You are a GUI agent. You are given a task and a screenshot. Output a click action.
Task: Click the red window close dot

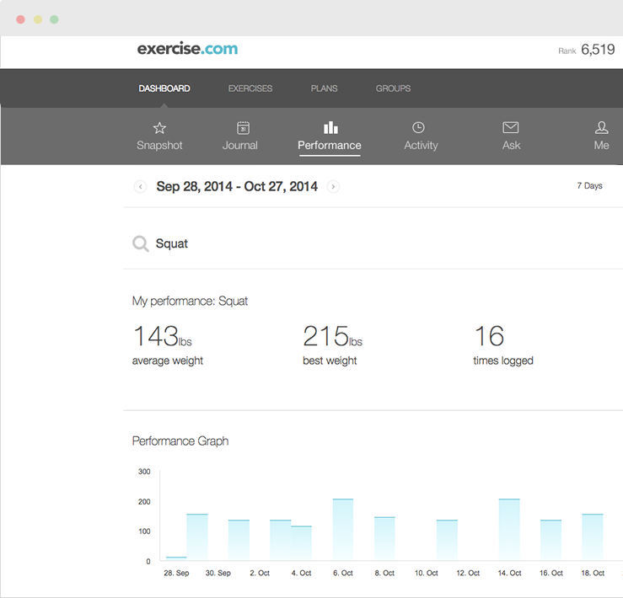pos(21,19)
